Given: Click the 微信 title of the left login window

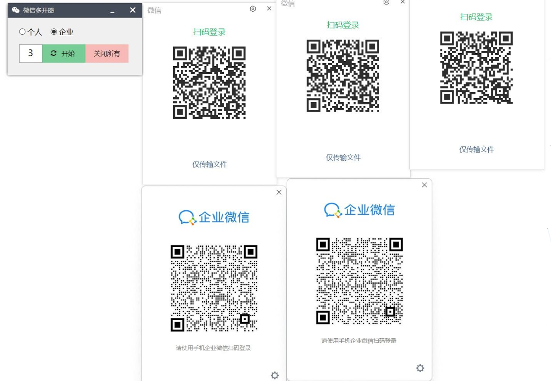Looking at the screenshot, I should point(154,10).
